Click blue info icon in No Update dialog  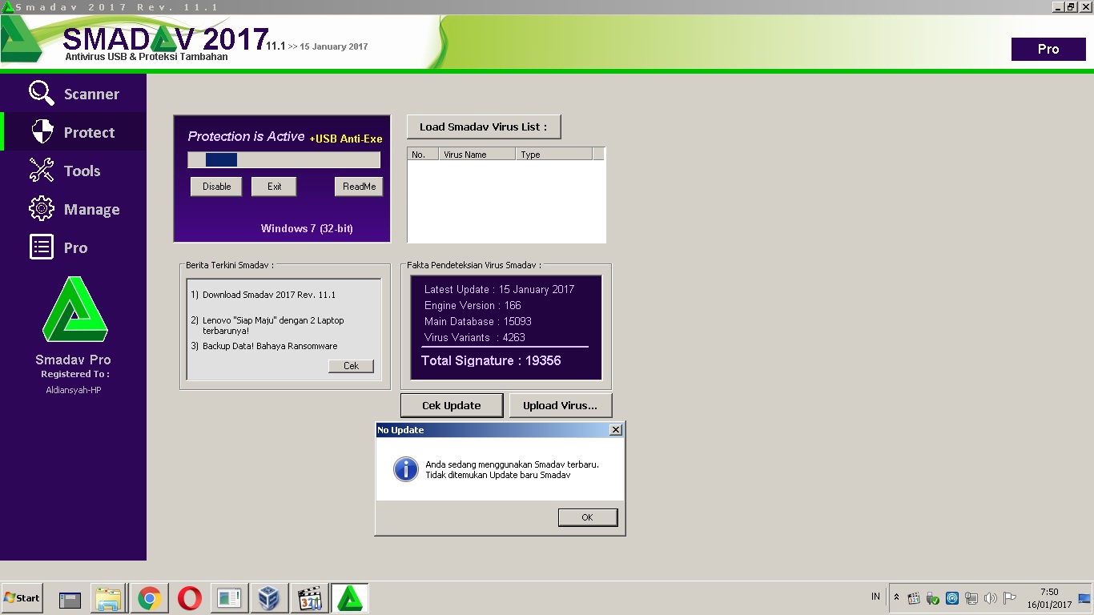point(406,469)
